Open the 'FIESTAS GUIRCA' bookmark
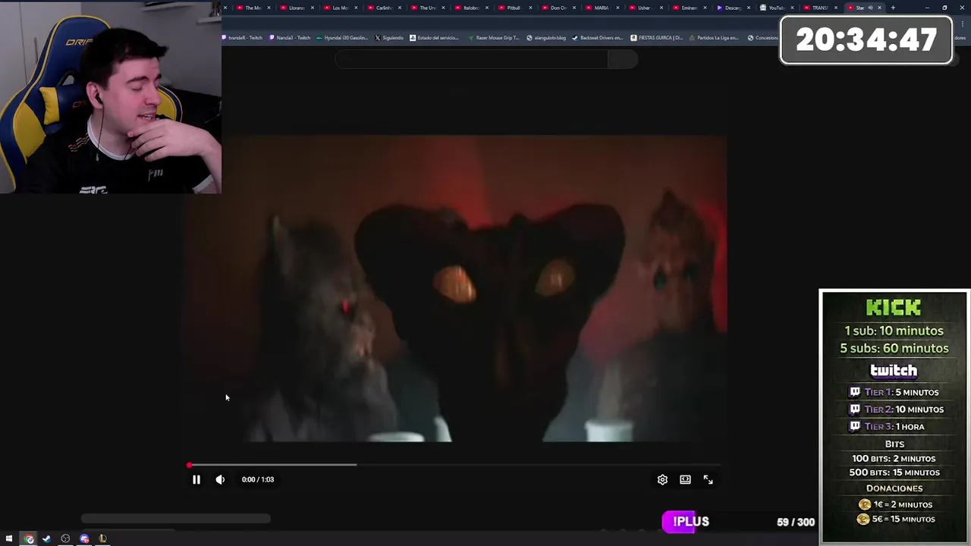This screenshot has height=546, width=971. tap(657, 38)
